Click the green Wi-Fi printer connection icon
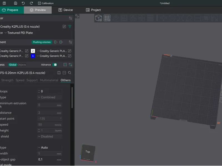Viewport: 222px width, 166px height. click(x=70, y=26)
